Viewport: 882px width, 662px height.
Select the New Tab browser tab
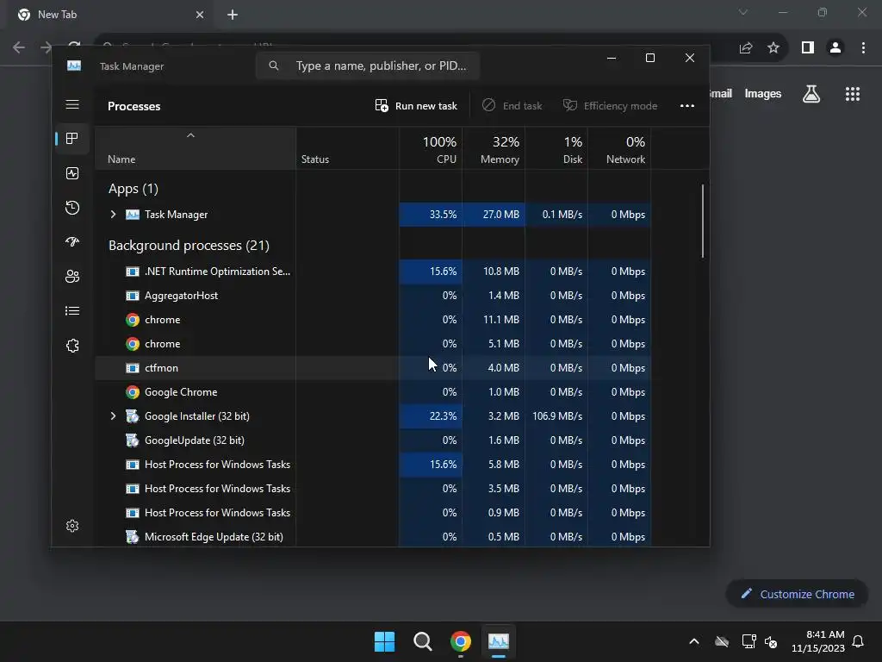109,15
